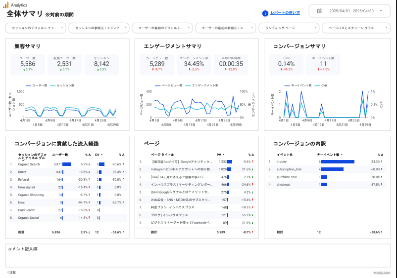397x278 pixels.
Task: Click page row [GA4] Googleシグナルとは？
Action: (197, 192)
